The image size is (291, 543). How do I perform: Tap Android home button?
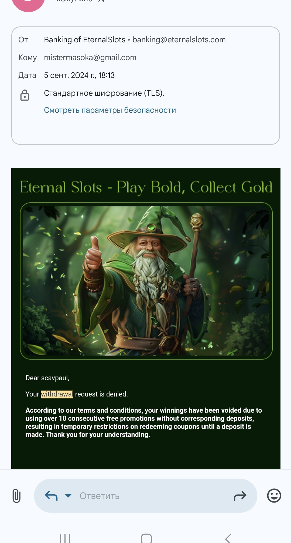[x=146, y=538]
